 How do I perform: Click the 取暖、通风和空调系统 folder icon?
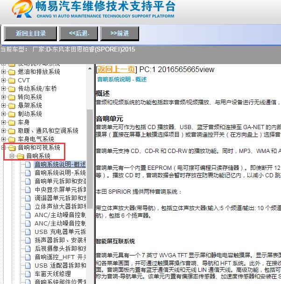pos(12,131)
